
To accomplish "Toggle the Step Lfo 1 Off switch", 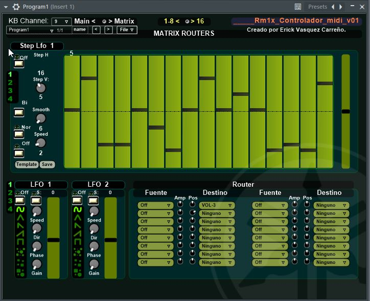I will [x=19, y=64].
